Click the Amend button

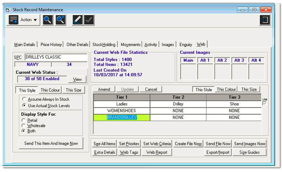[x=104, y=89]
